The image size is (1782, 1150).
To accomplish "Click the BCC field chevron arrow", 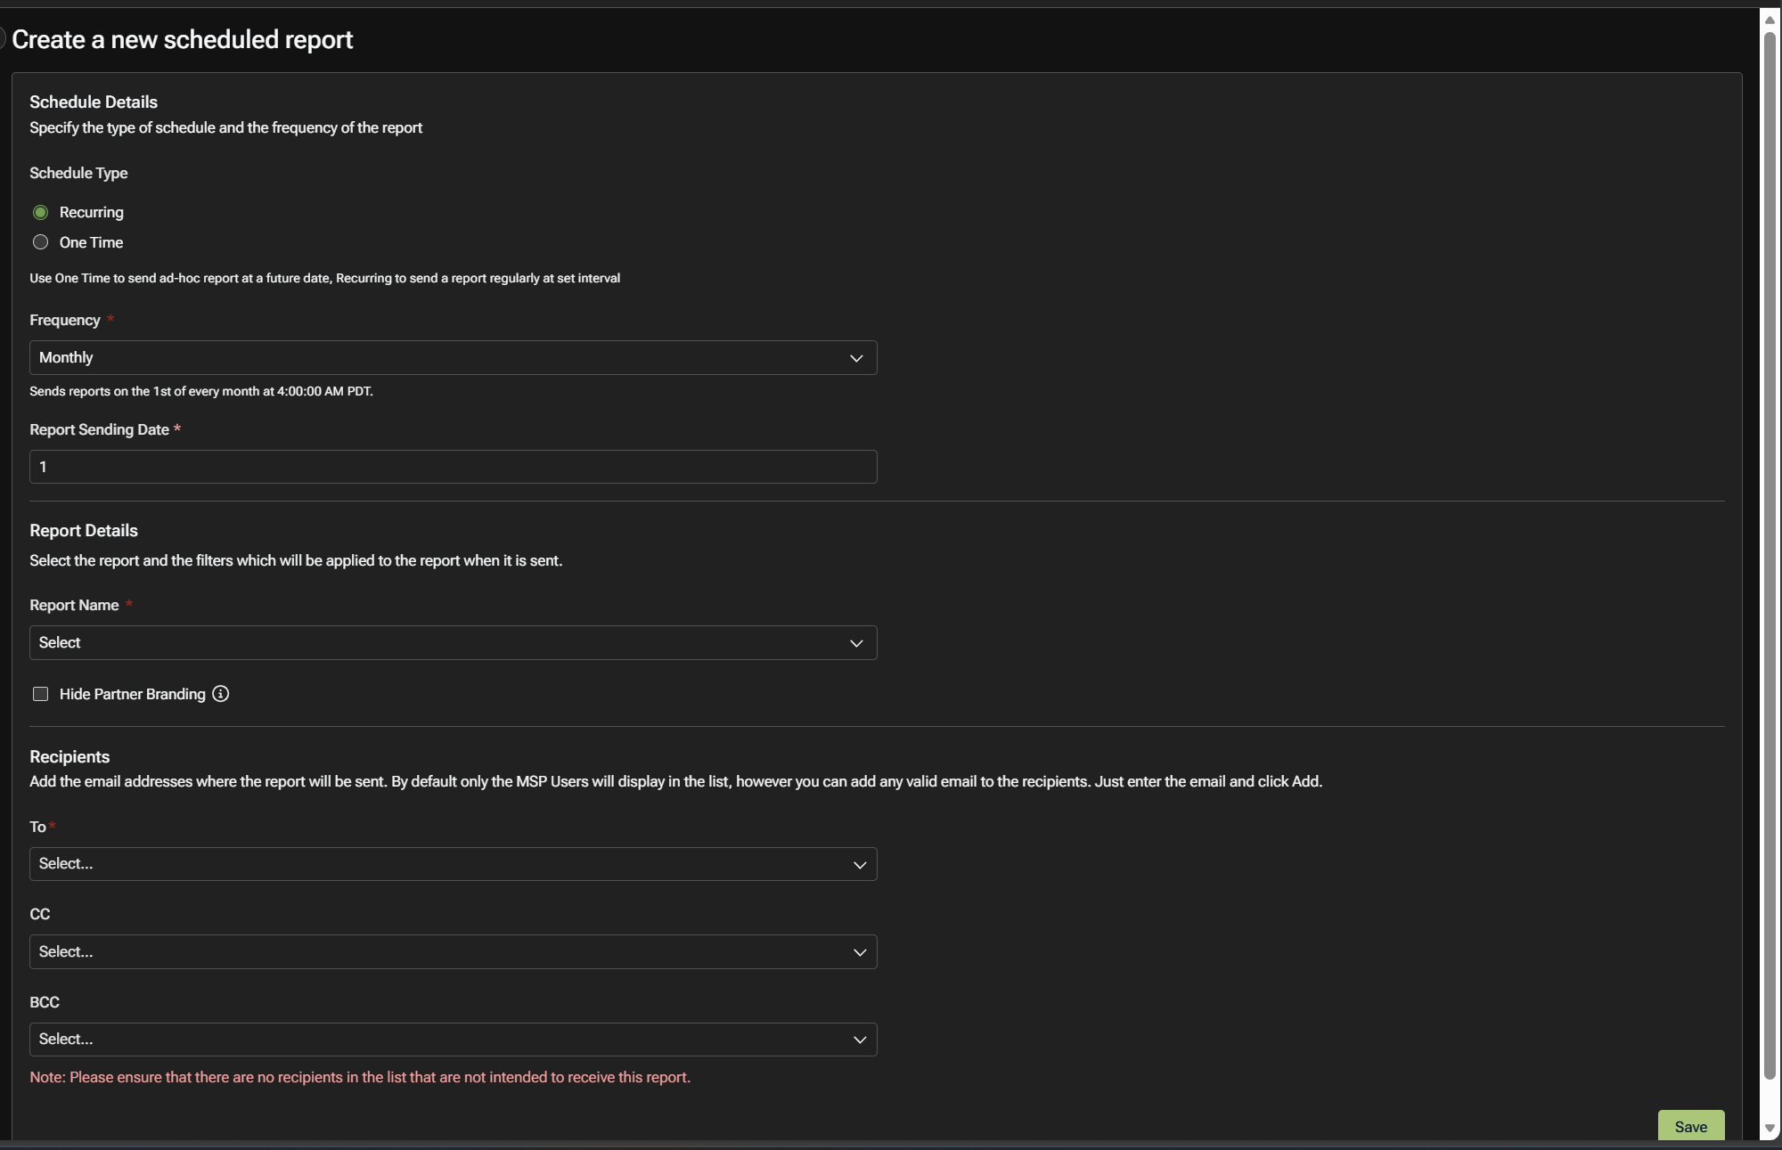I will (860, 1040).
